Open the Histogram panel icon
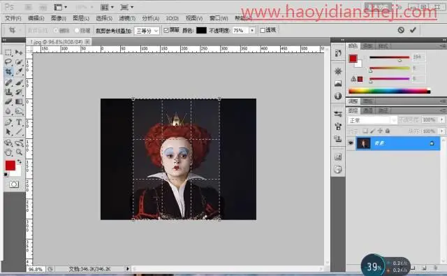The image size is (447, 276). [x=338, y=83]
